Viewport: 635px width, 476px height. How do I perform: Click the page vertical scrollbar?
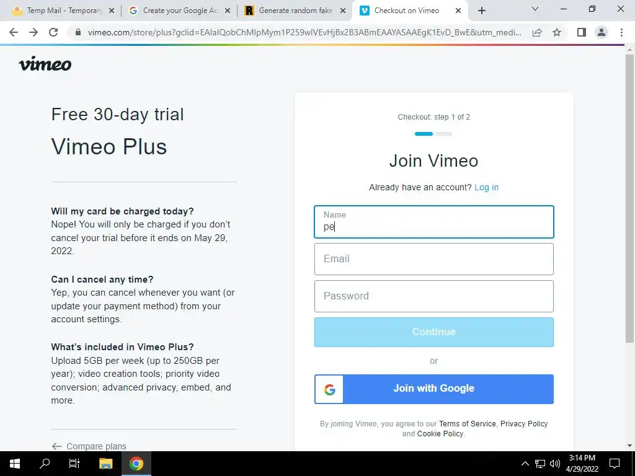point(629,198)
